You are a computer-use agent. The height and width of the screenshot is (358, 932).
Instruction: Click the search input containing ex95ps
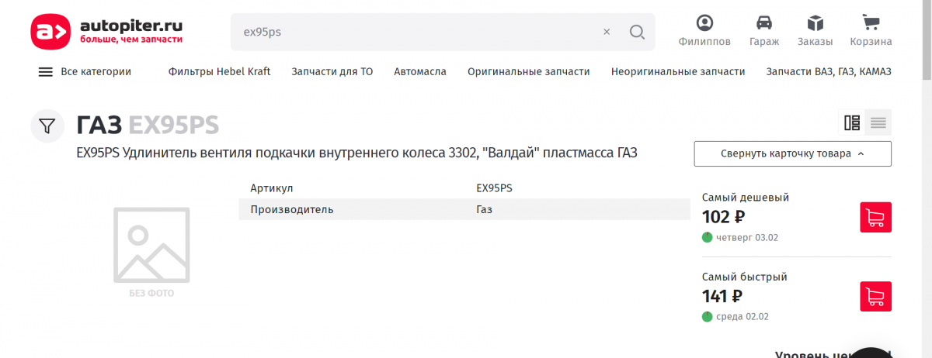(412, 32)
